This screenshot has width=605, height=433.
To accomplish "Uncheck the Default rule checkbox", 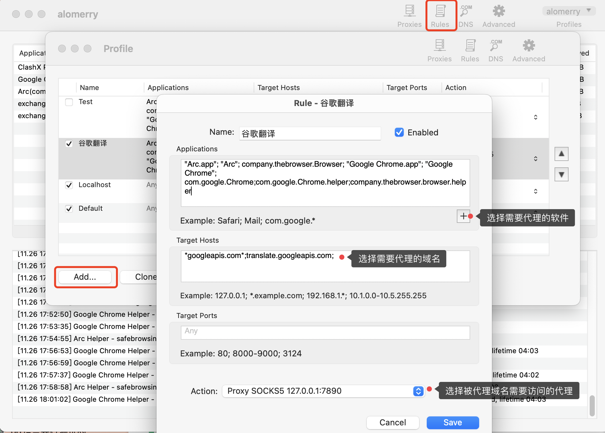I will pyautogui.click(x=69, y=209).
